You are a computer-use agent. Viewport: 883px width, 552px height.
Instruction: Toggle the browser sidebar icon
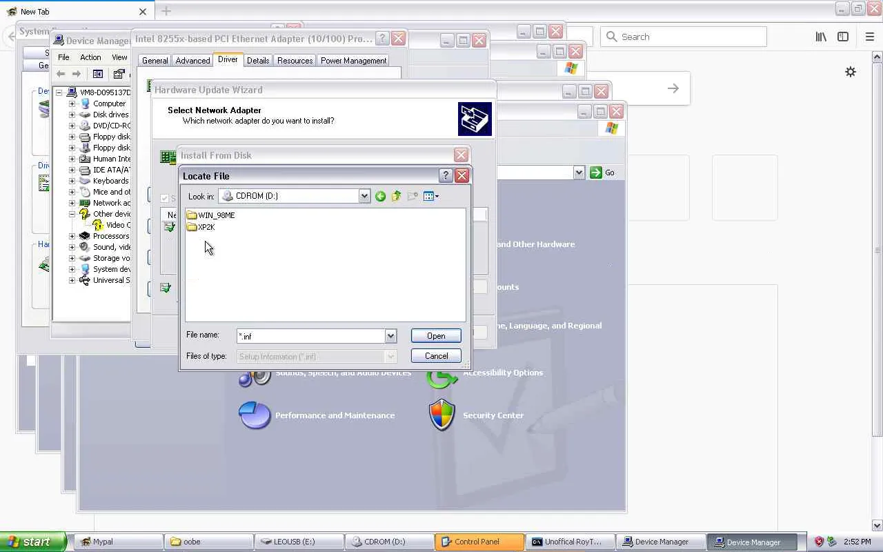coord(843,37)
